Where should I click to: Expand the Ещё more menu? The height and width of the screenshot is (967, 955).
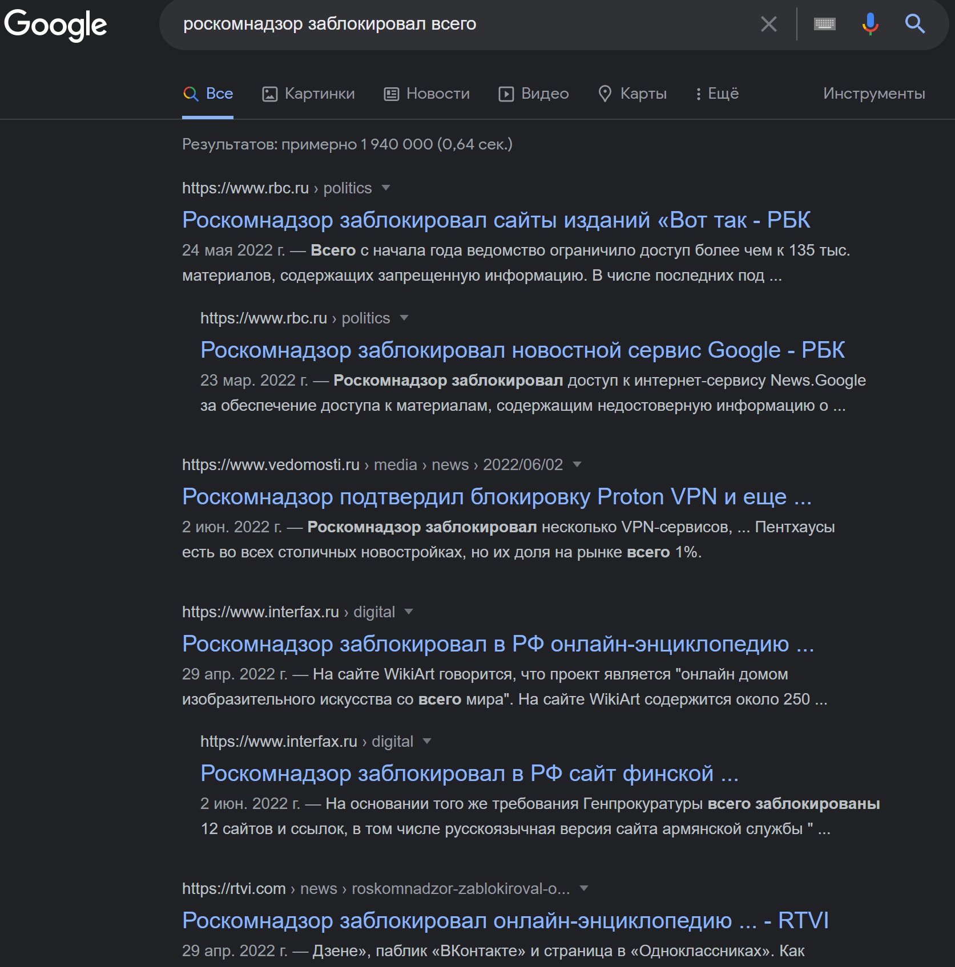pos(716,94)
